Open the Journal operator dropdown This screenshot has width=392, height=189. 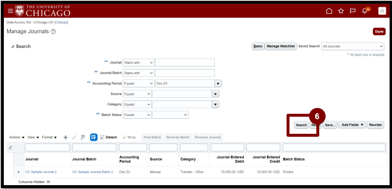(139, 63)
